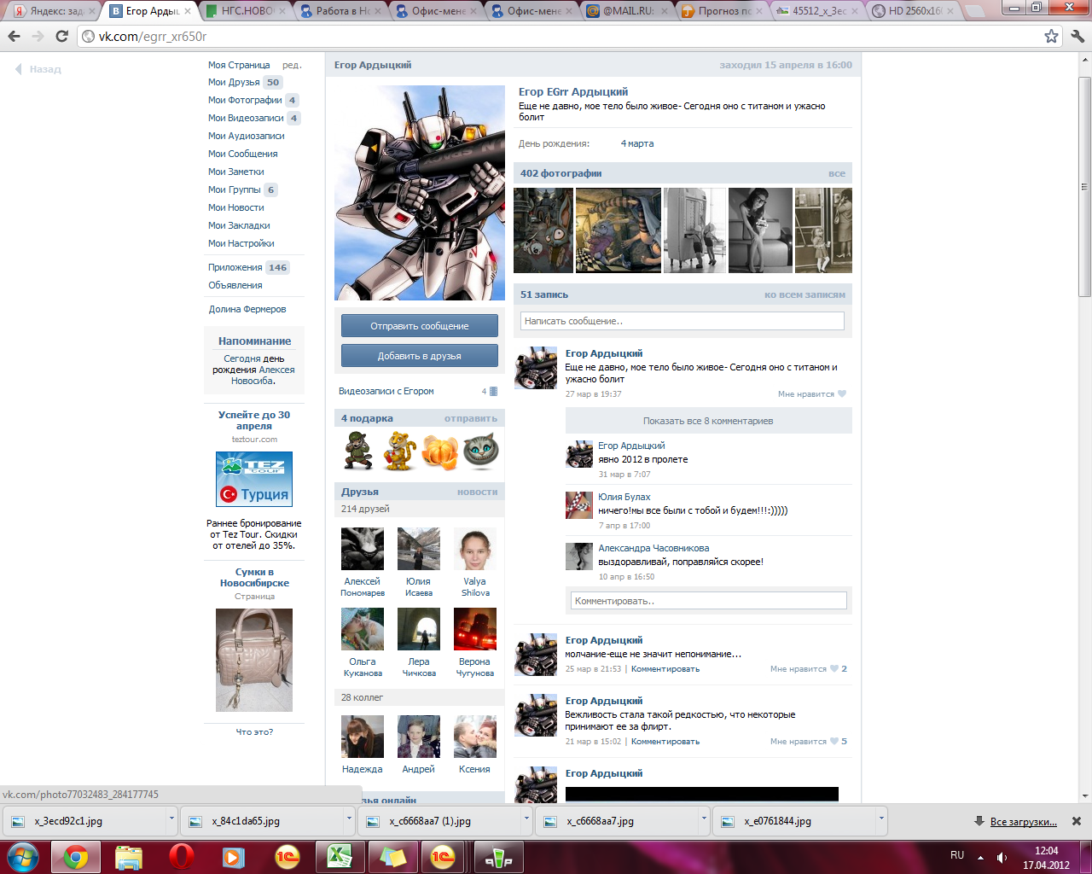The image size is (1092, 874).
Task: Open friend Valya Shilova's photo thumbnail
Action: 475,548
